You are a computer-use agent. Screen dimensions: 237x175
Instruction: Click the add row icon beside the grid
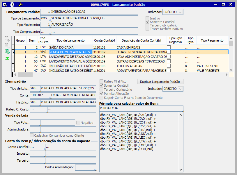[x=7, y=39]
